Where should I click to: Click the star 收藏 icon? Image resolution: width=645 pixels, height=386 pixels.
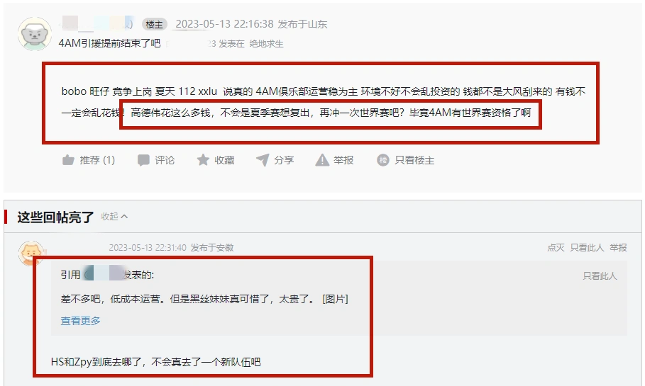(203, 160)
